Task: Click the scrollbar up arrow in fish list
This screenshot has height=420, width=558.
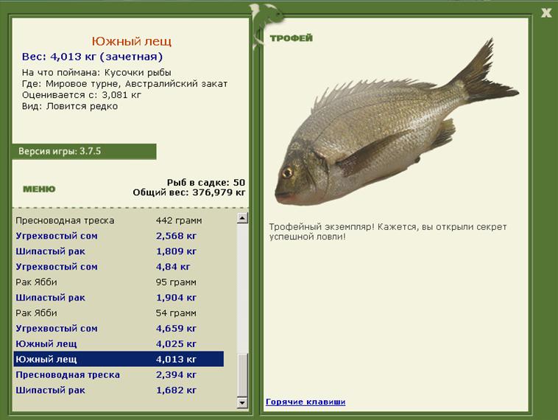Action: (x=242, y=217)
